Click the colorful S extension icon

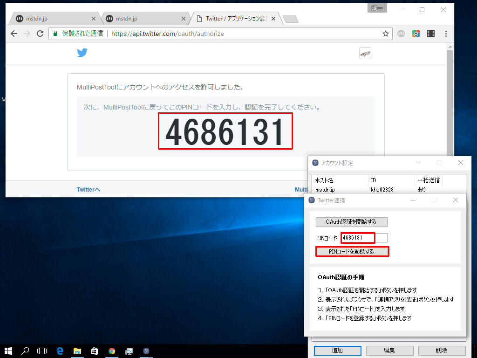pos(416,34)
